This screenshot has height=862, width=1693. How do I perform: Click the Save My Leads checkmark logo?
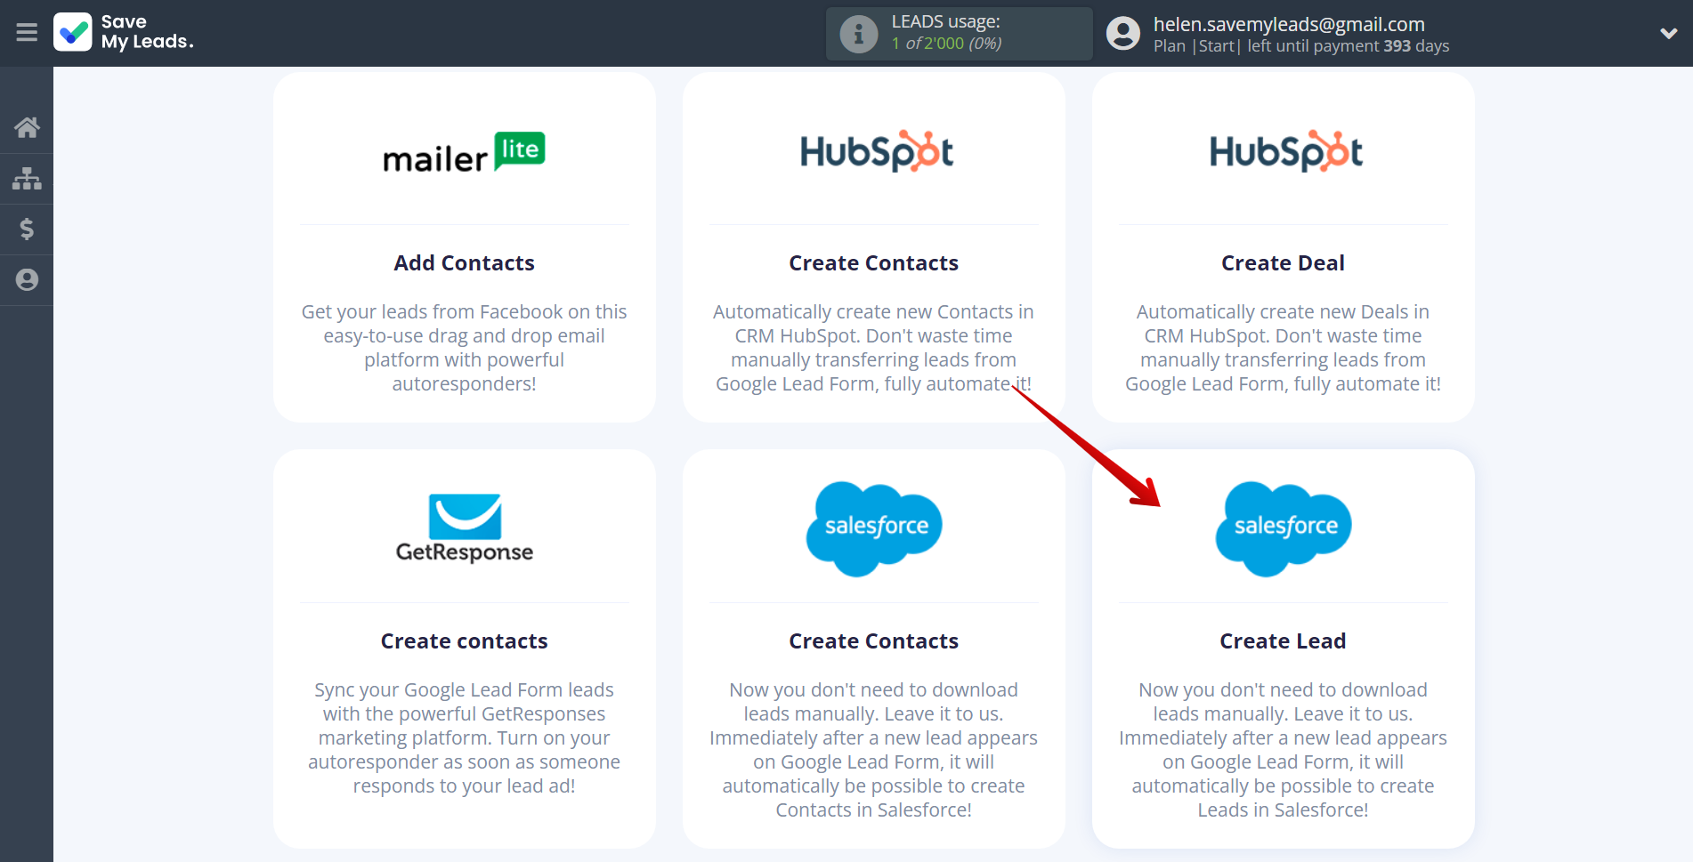pos(73,32)
